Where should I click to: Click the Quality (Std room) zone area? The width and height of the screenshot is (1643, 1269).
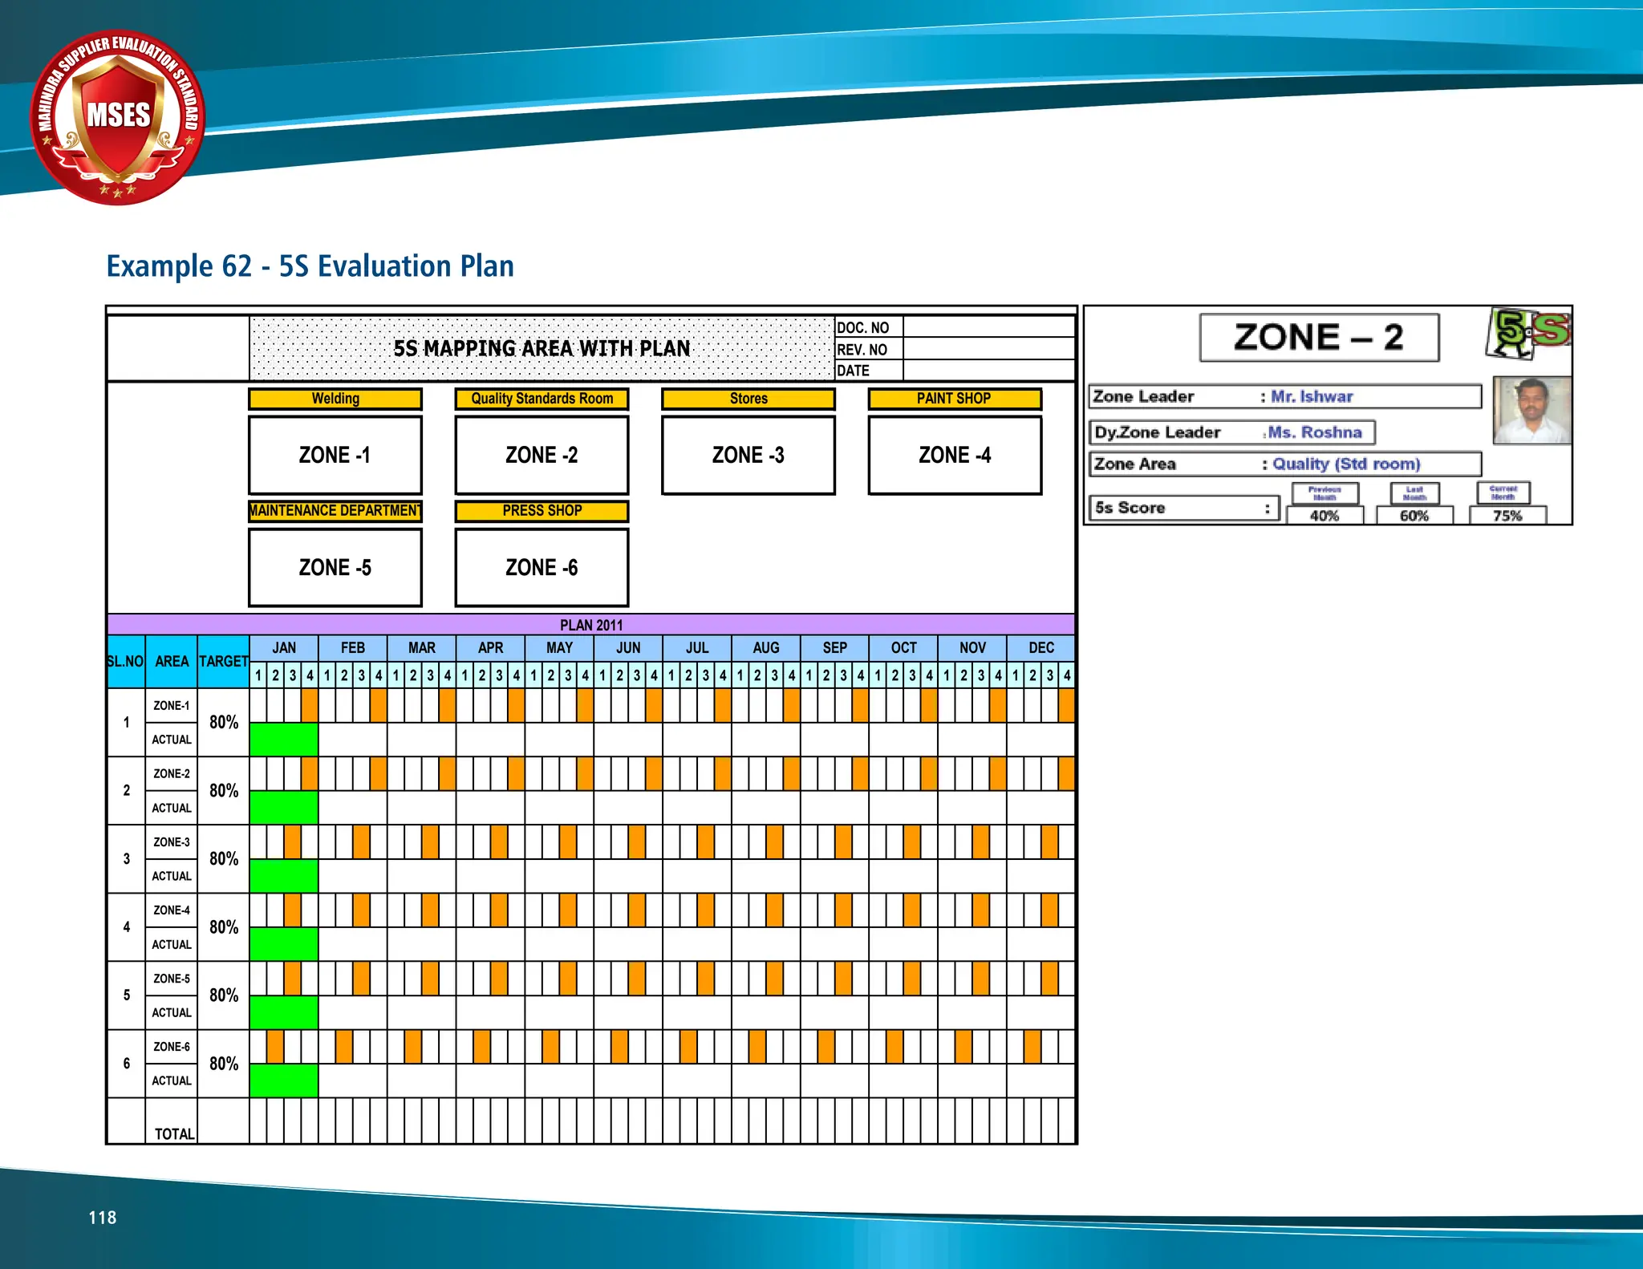[1346, 464]
